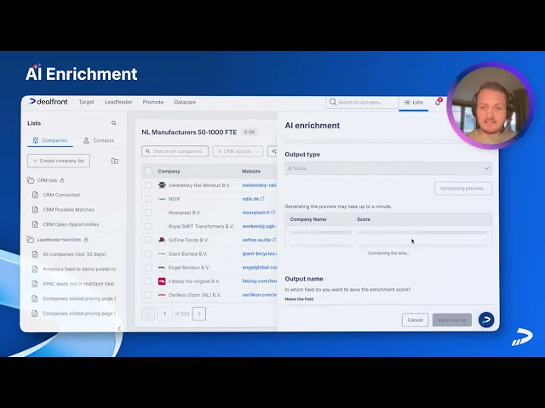
Task: Click the Giant Europe company logo
Action: [x=162, y=254]
